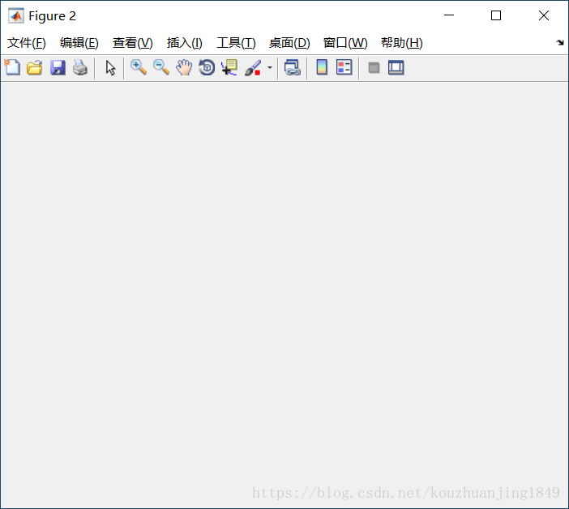Close the Figure 2 window
This screenshot has width=569, height=509.
[x=544, y=15]
